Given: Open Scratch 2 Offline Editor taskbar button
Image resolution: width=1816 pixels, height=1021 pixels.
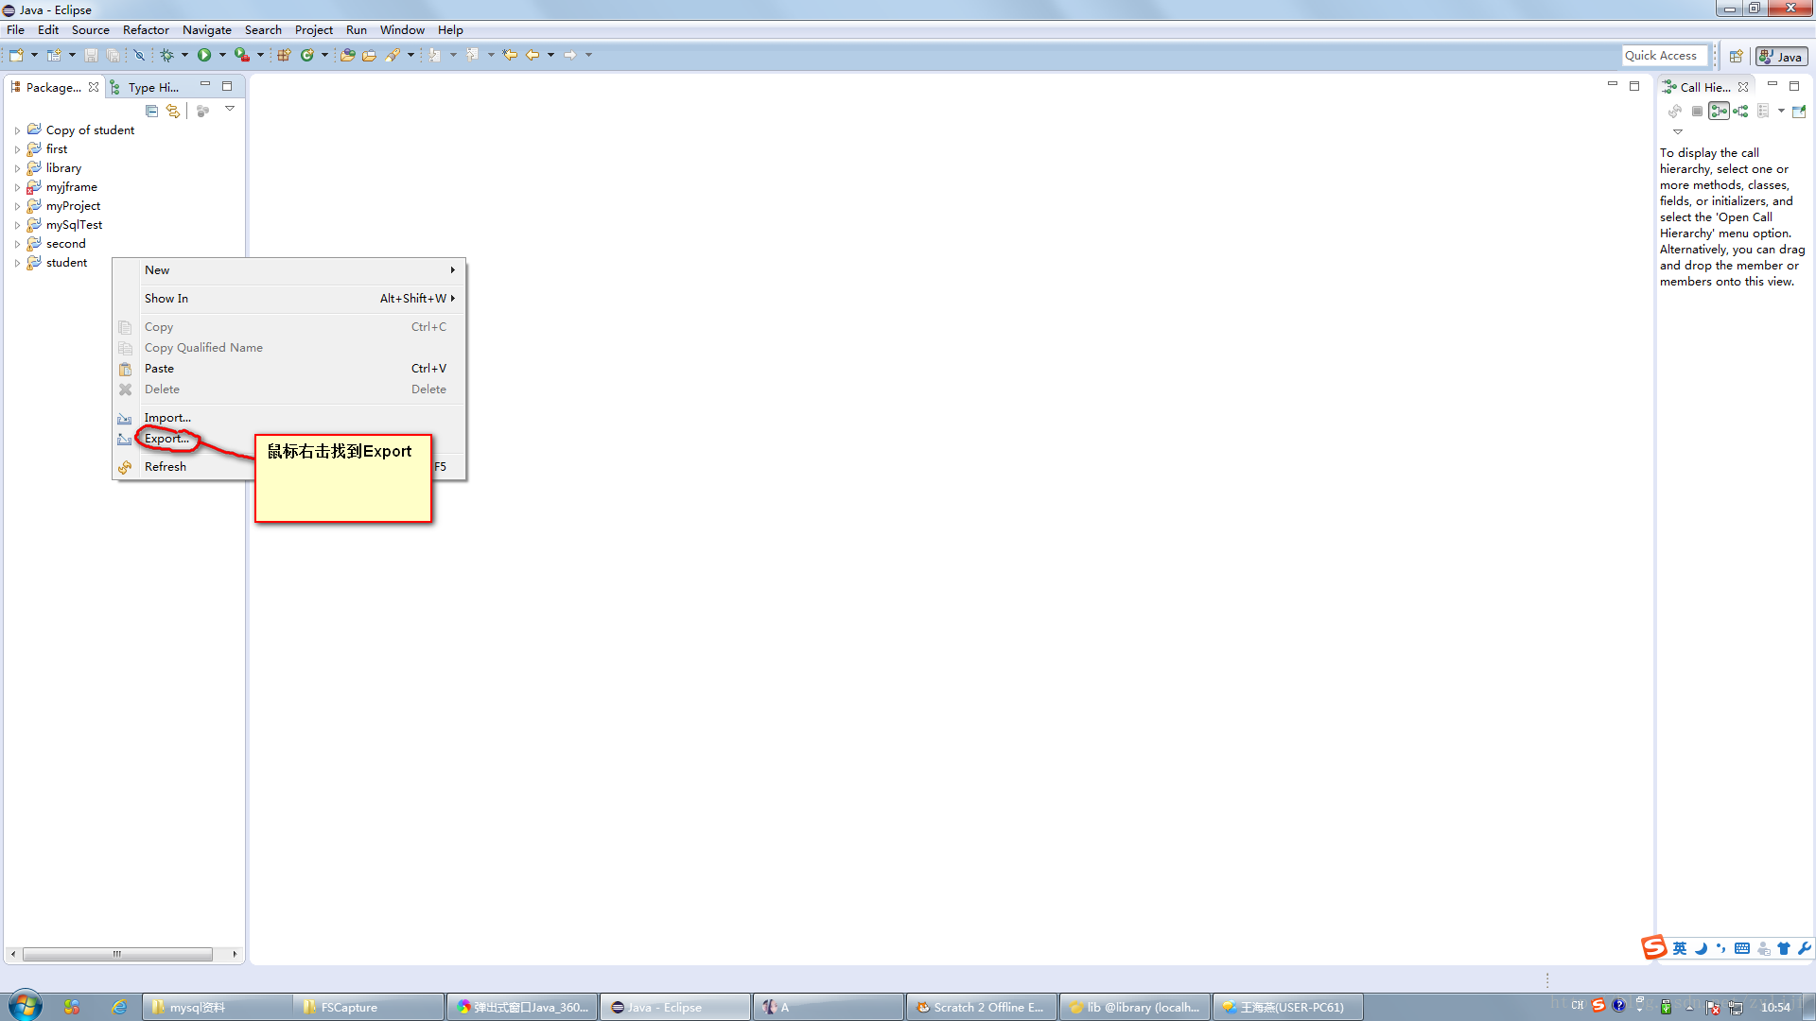Looking at the screenshot, I should 982,1007.
